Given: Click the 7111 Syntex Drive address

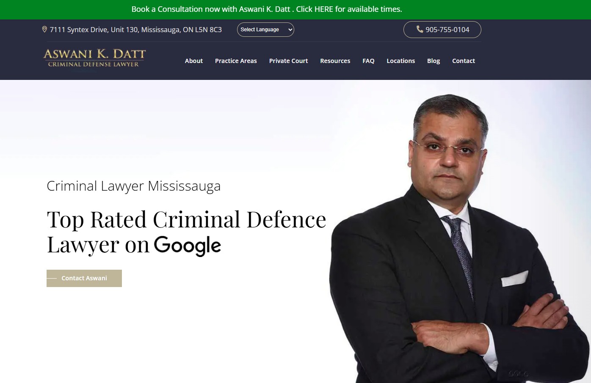Looking at the screenshot, I should (x=135, y=30).
